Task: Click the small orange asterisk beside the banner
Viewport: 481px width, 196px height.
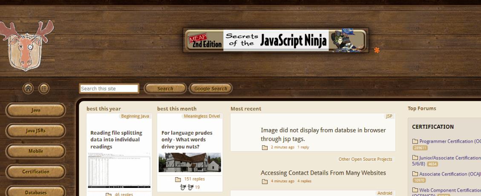Action: click(377, 50)
